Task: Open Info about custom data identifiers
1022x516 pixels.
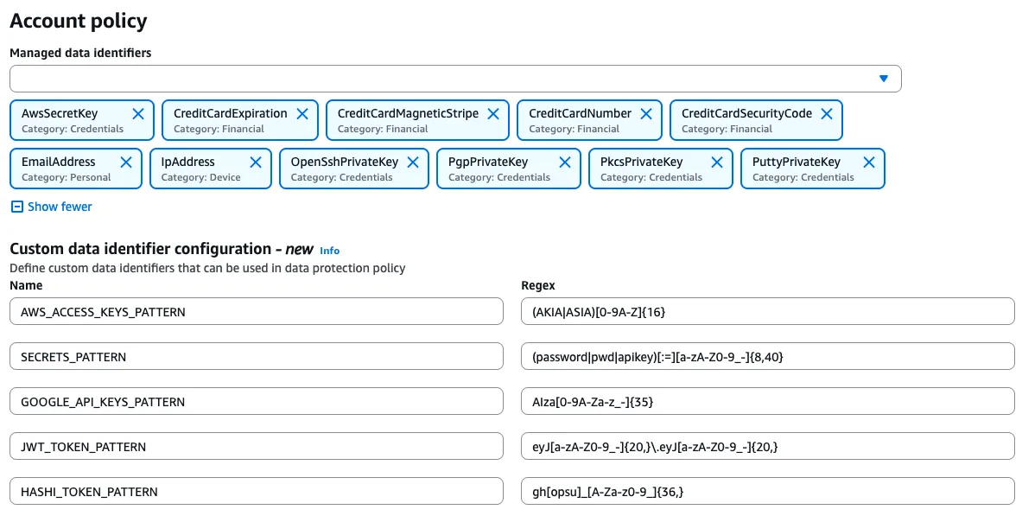Action: (x=329, y=251)
